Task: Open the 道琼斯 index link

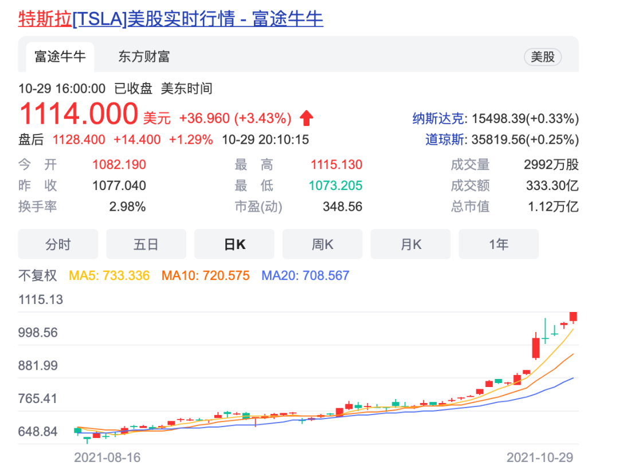Action: pyautogui.click(x=445, y=140)
